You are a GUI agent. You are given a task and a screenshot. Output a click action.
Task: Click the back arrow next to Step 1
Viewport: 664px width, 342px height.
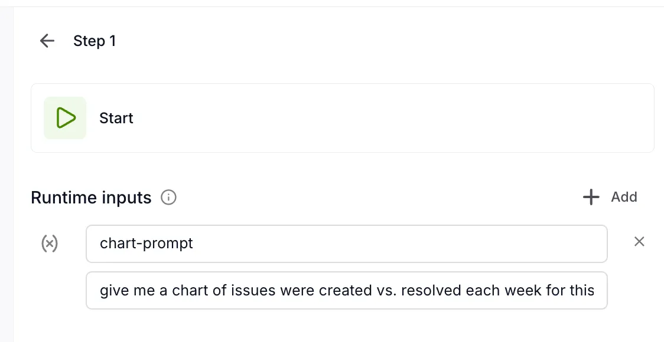pyautogui.click(x=47, y=40)
